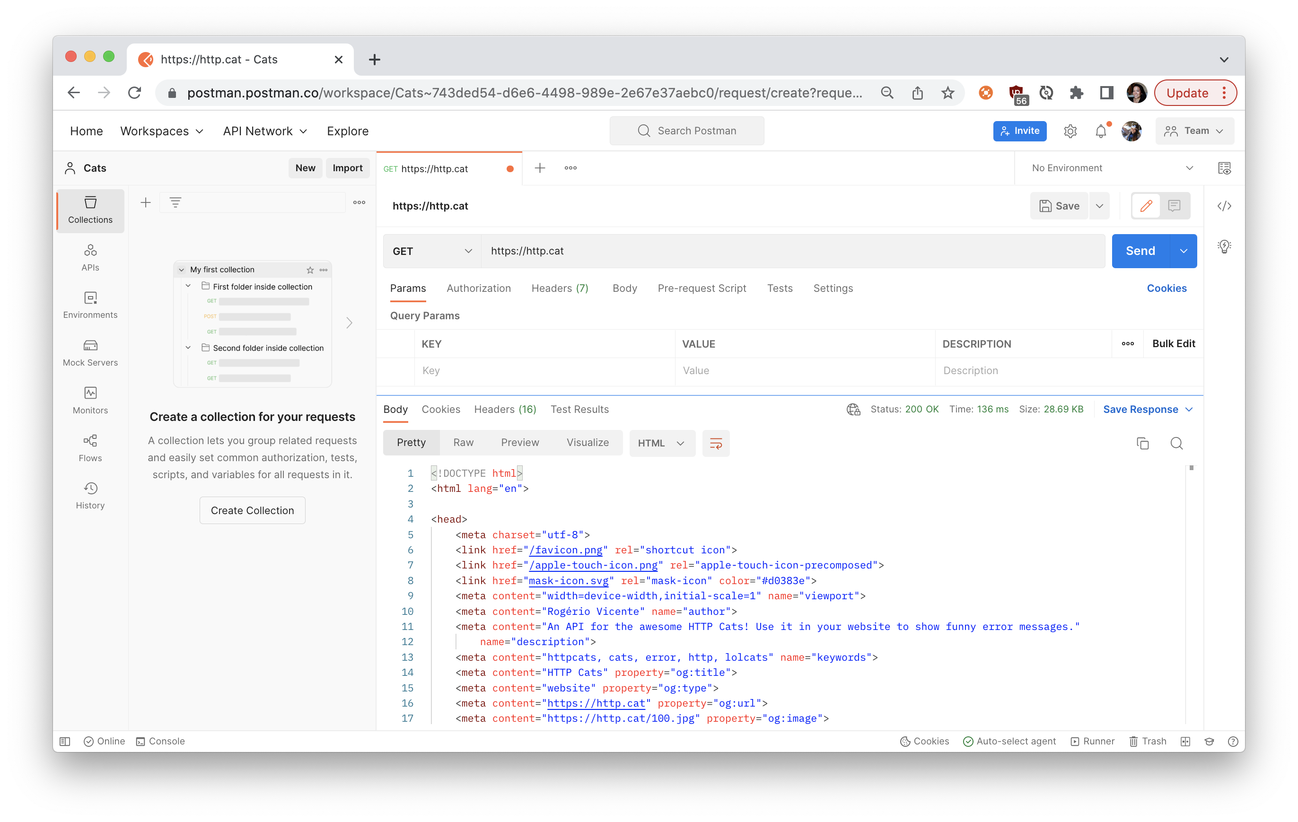Copy the response body with copy icon

coord(1142,443)
